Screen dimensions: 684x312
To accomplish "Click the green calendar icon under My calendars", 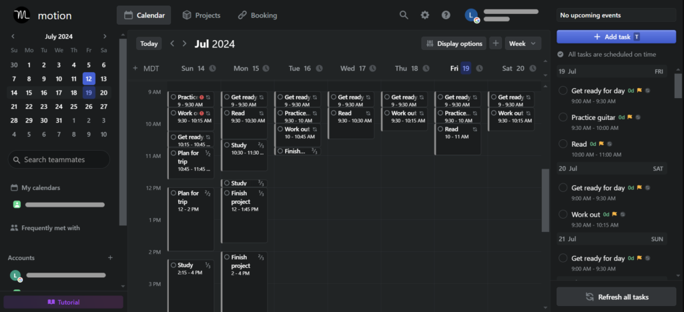I will [x=17, y=205].
